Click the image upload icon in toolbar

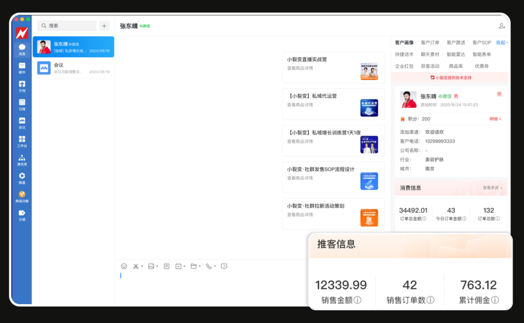point(151,266)
